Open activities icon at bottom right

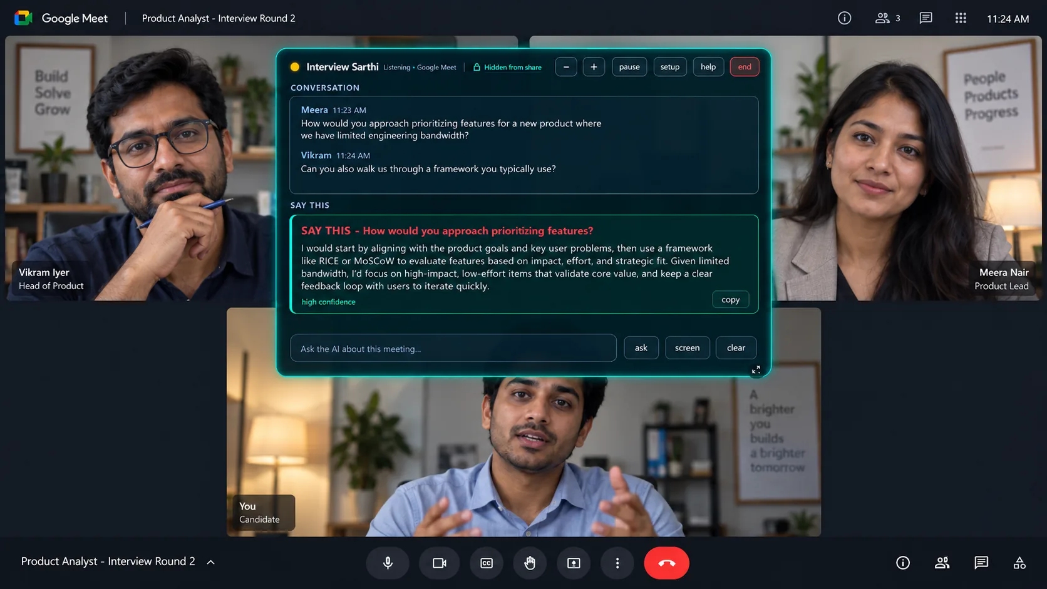point(1019,563)
